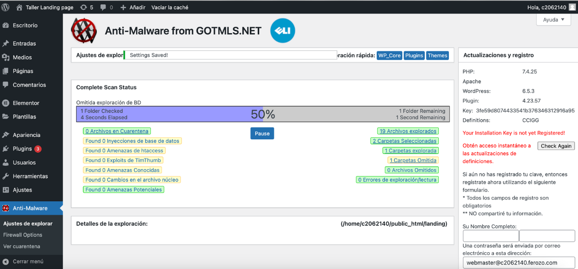Click the blue ELI round logo
578x269 pixels.
tap(282, 31)
